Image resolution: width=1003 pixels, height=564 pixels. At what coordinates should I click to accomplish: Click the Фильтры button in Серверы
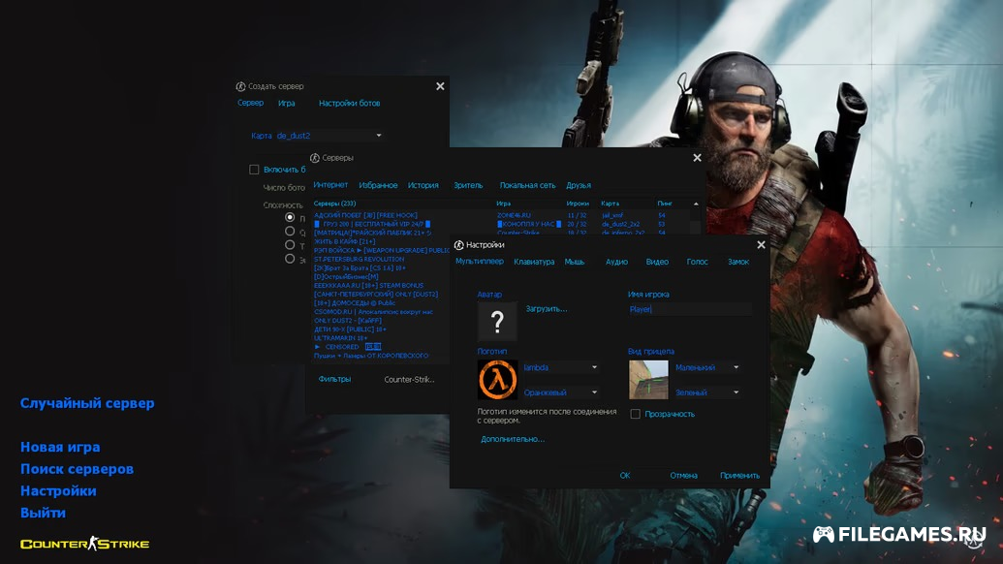[x=334, y=379]
